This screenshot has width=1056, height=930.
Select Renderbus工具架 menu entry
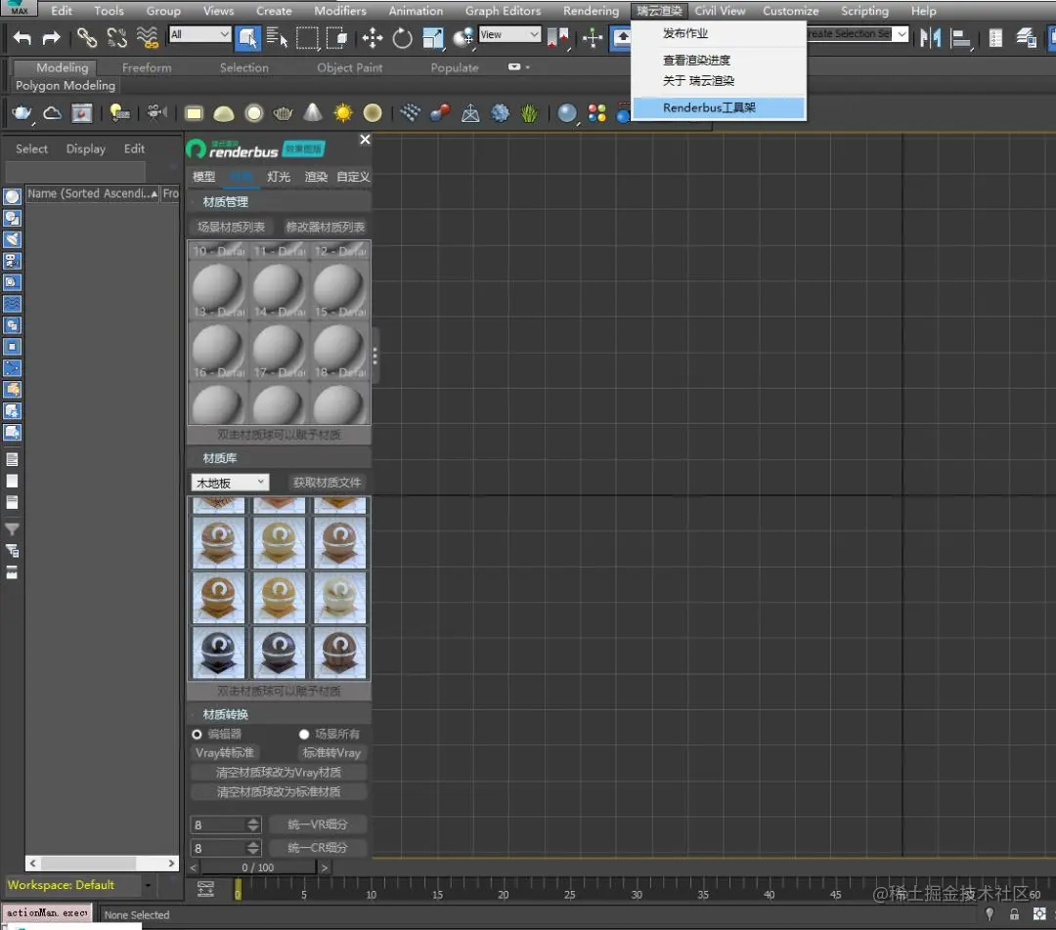click(719, 107)
